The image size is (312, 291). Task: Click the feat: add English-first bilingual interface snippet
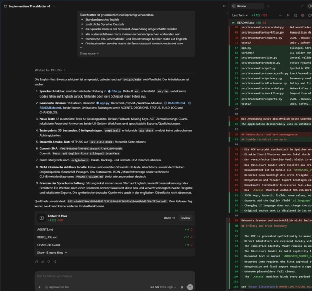(x=86, y=154)
